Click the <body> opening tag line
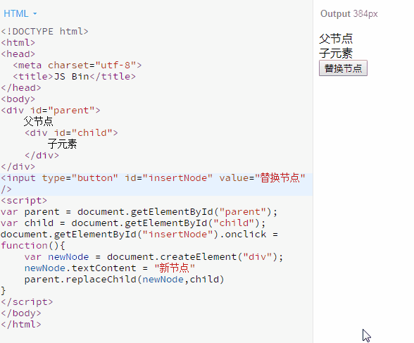 pos(18,99)
